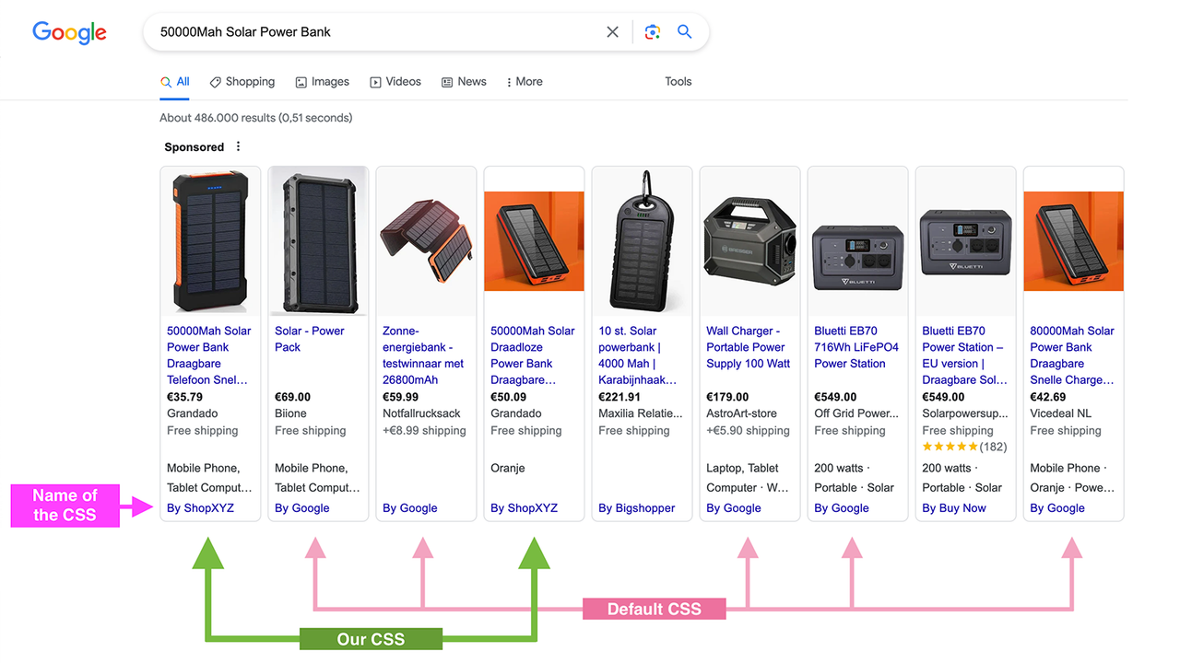The image size is (1180, 663).
Task: Open the Google logo homepage link
Action: tap(69, 32)
